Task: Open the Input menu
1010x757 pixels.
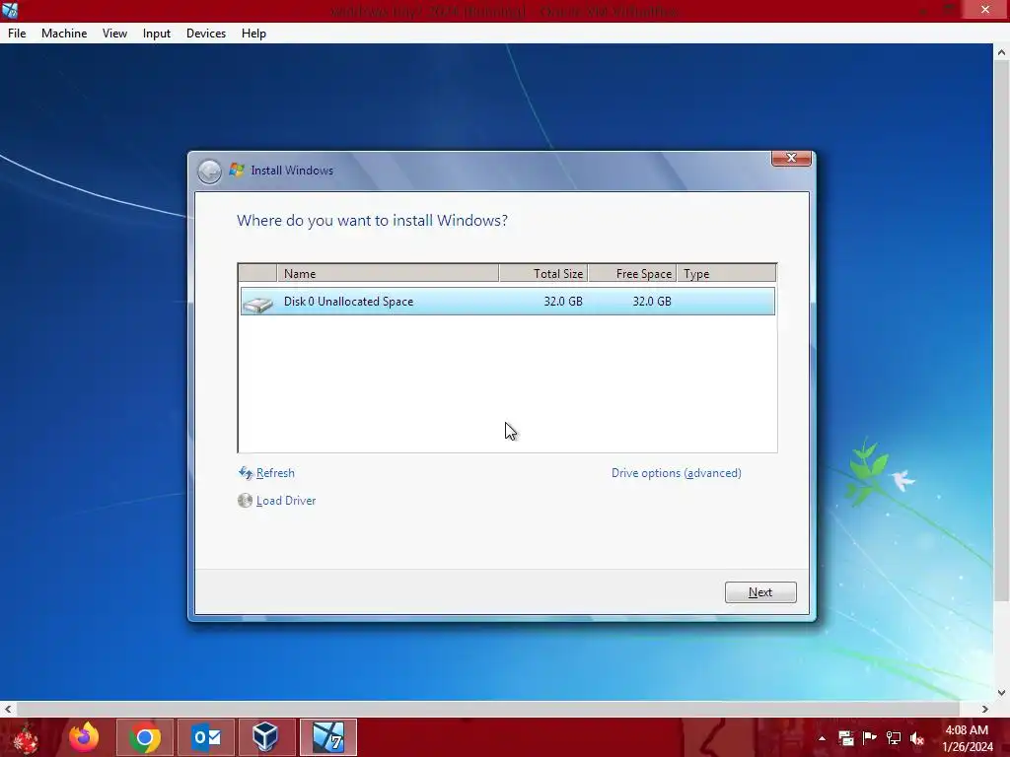Action: pos(157,34)
